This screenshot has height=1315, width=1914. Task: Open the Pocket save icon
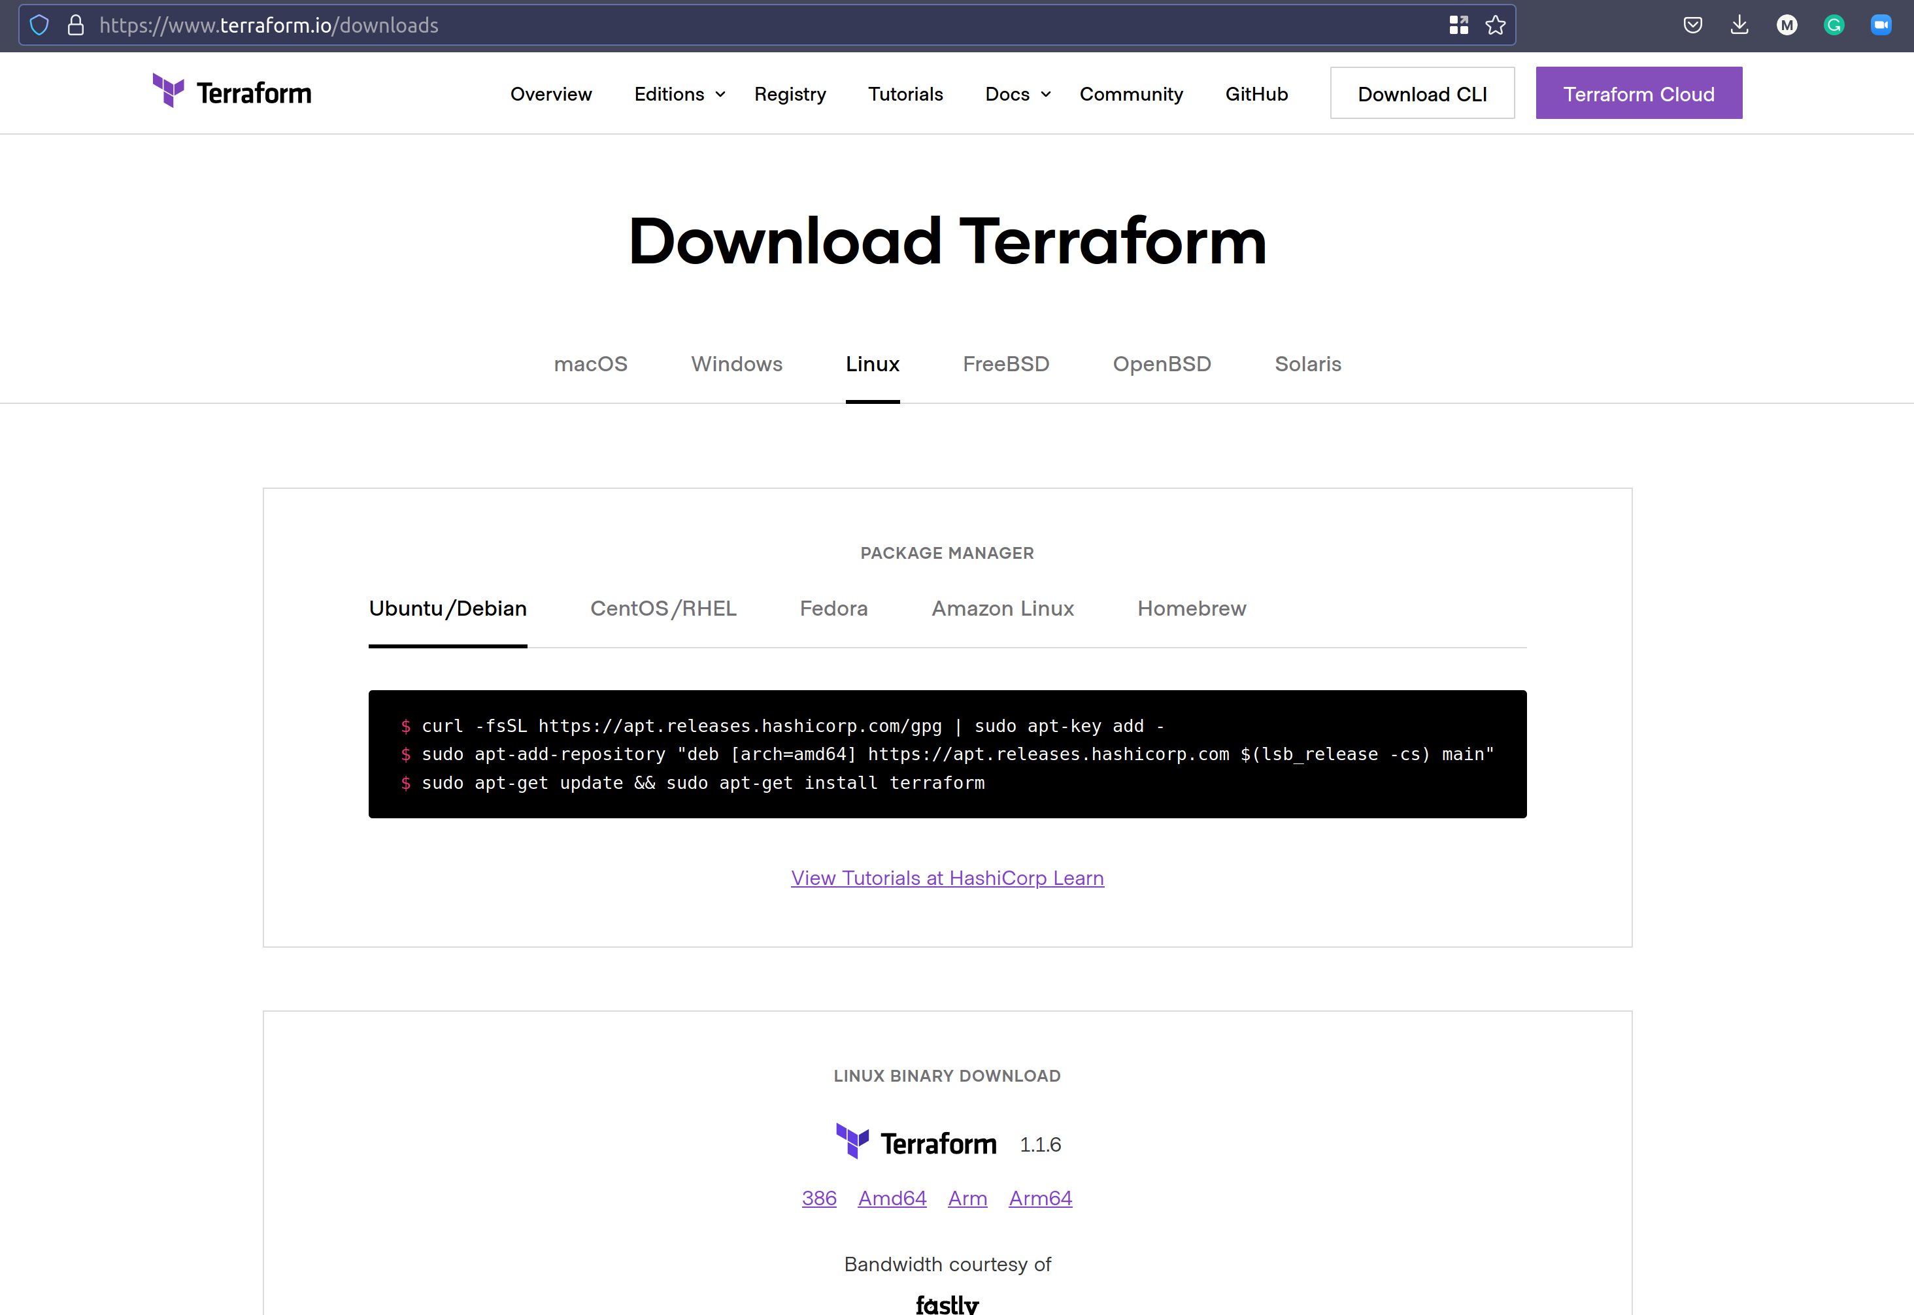[x=1692, y=25]
